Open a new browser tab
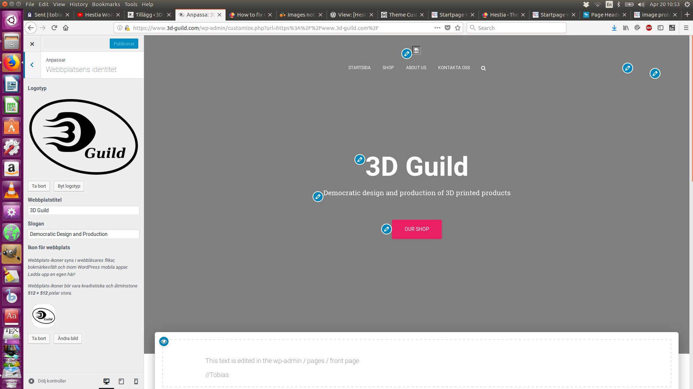The height and width of the screenshot is (389, 693). click(x=687, y=14)
